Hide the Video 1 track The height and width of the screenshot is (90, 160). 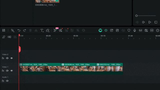tap(11, 70)
